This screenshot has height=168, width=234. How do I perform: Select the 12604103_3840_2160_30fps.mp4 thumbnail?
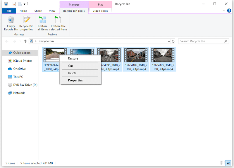[x=136, y=55]
